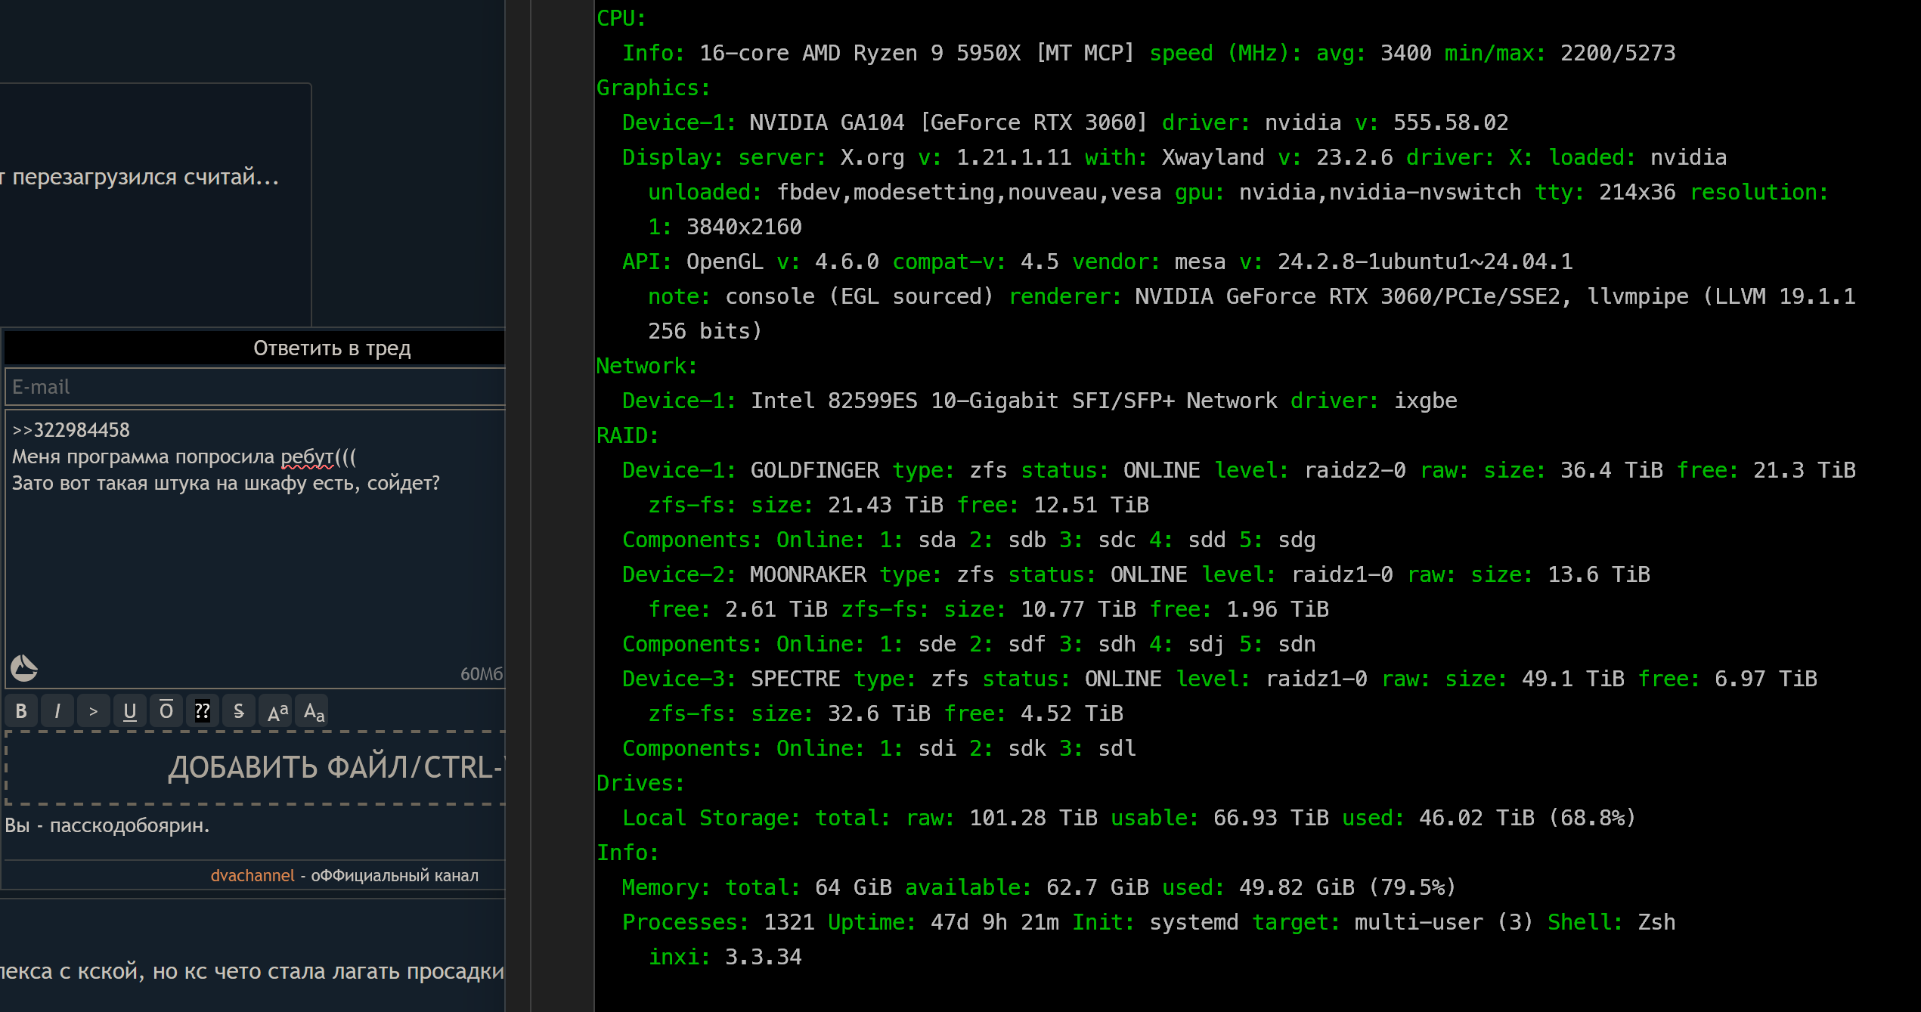Click the 'Вы - пасскодобоярин.' notice

click(107, 825)
